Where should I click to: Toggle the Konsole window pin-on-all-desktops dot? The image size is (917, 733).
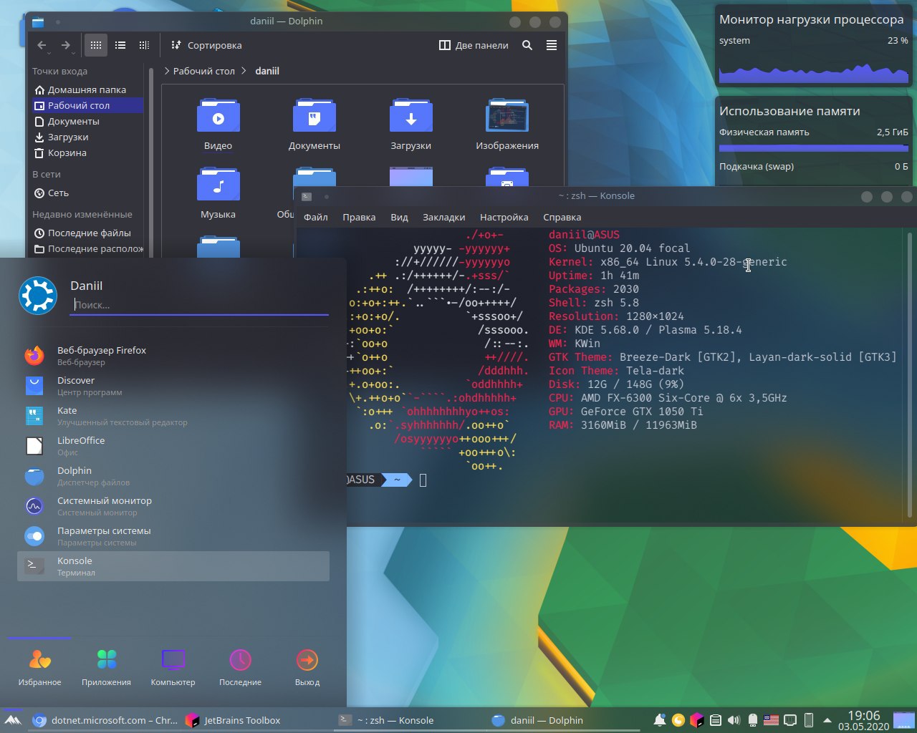(x=327, y=196)
